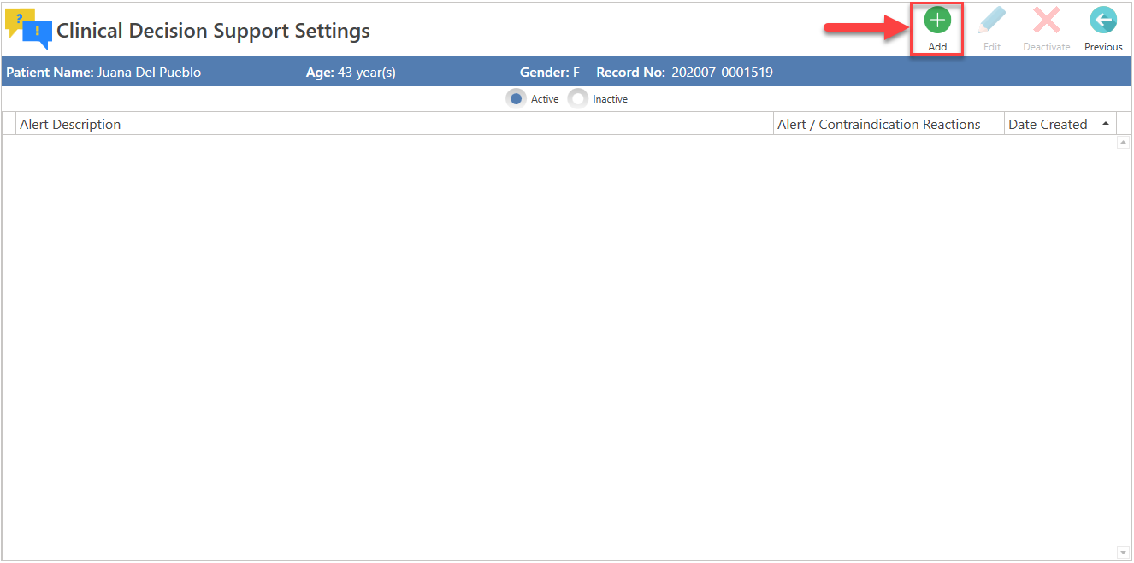
Task: Click the Gender: F text
Action: tap(550, 73)
